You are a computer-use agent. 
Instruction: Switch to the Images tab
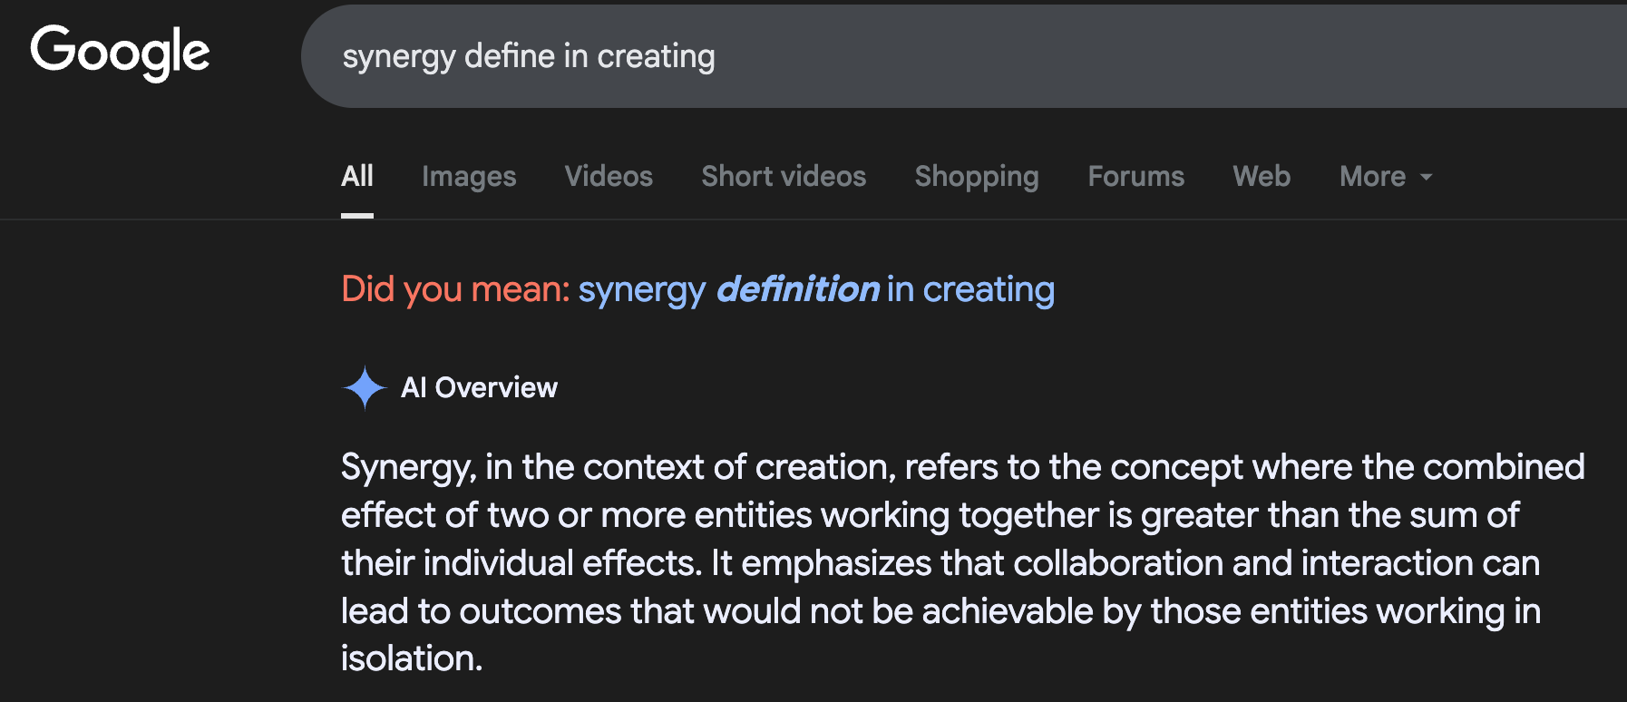(x=469, y=176)
